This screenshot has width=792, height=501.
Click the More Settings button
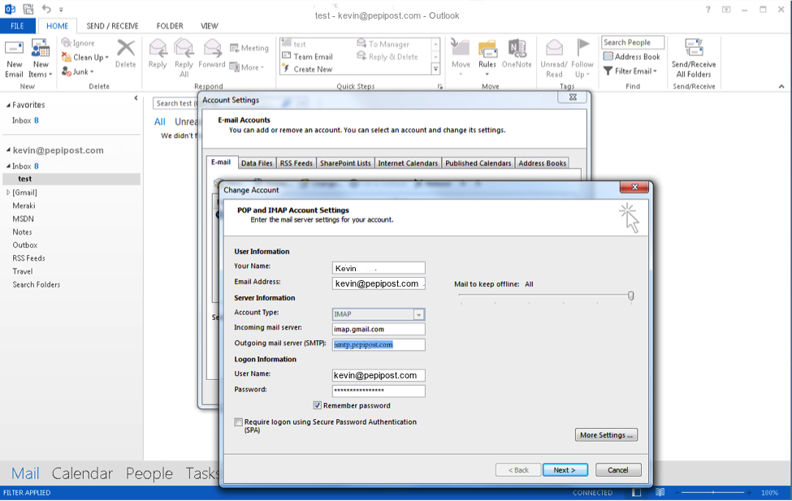pos(606,435)
